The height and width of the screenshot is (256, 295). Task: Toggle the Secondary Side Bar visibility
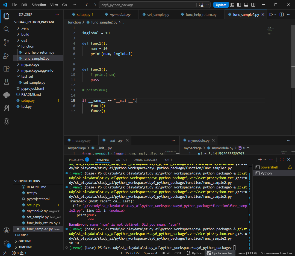[253, 5]
